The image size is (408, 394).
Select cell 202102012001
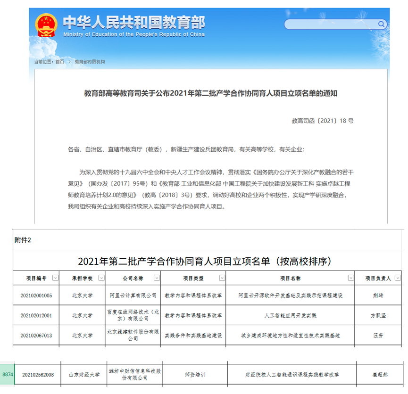[x=36, y=315]
